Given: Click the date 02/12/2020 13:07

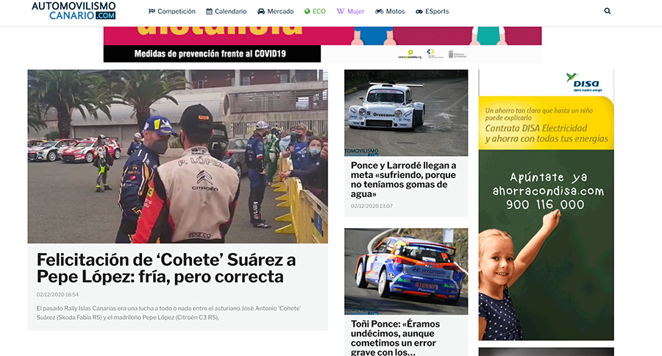Looking at the screenshot, I should pyautogui.click(x=371, y=206).
